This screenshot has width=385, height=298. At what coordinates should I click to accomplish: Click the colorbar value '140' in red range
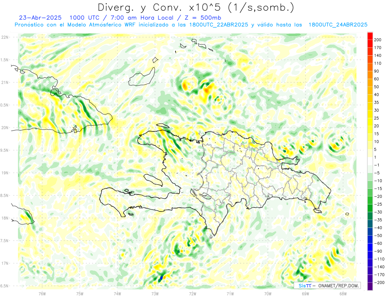pos(378,55)
